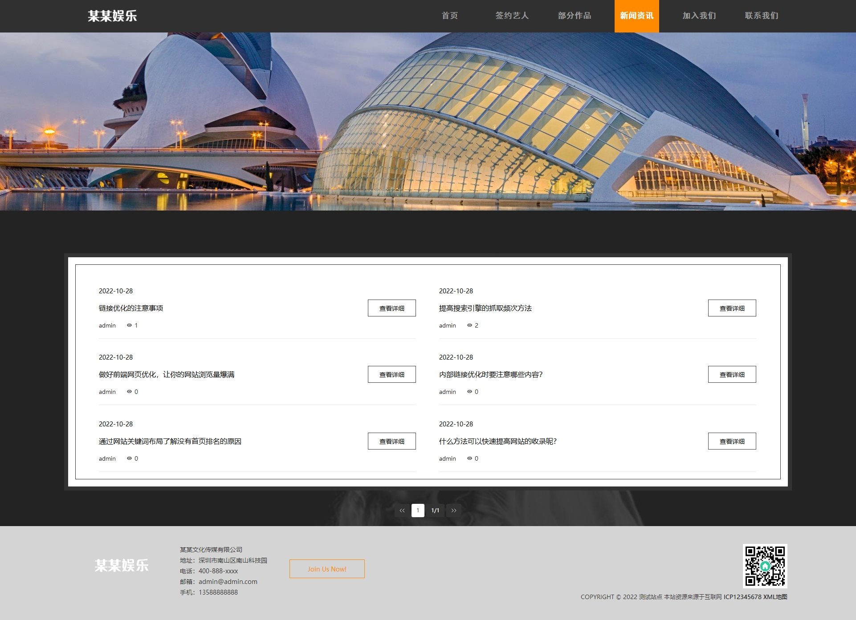Navigate to 联系我们 page

tap(761, 16)
